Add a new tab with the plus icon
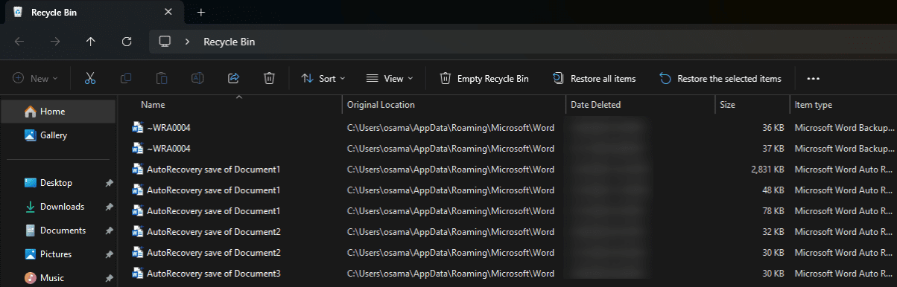The width and height of the screenshot is (897, 287). tap(200, 13)
